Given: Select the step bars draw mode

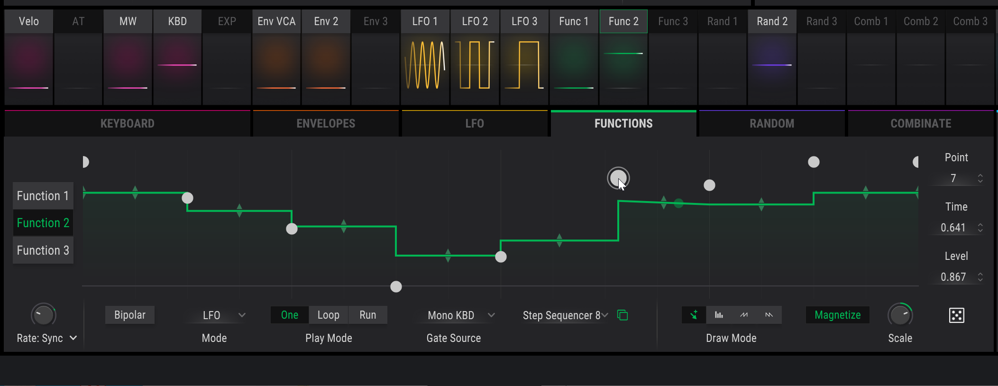Looking at the screenshot, I should 719,315.
